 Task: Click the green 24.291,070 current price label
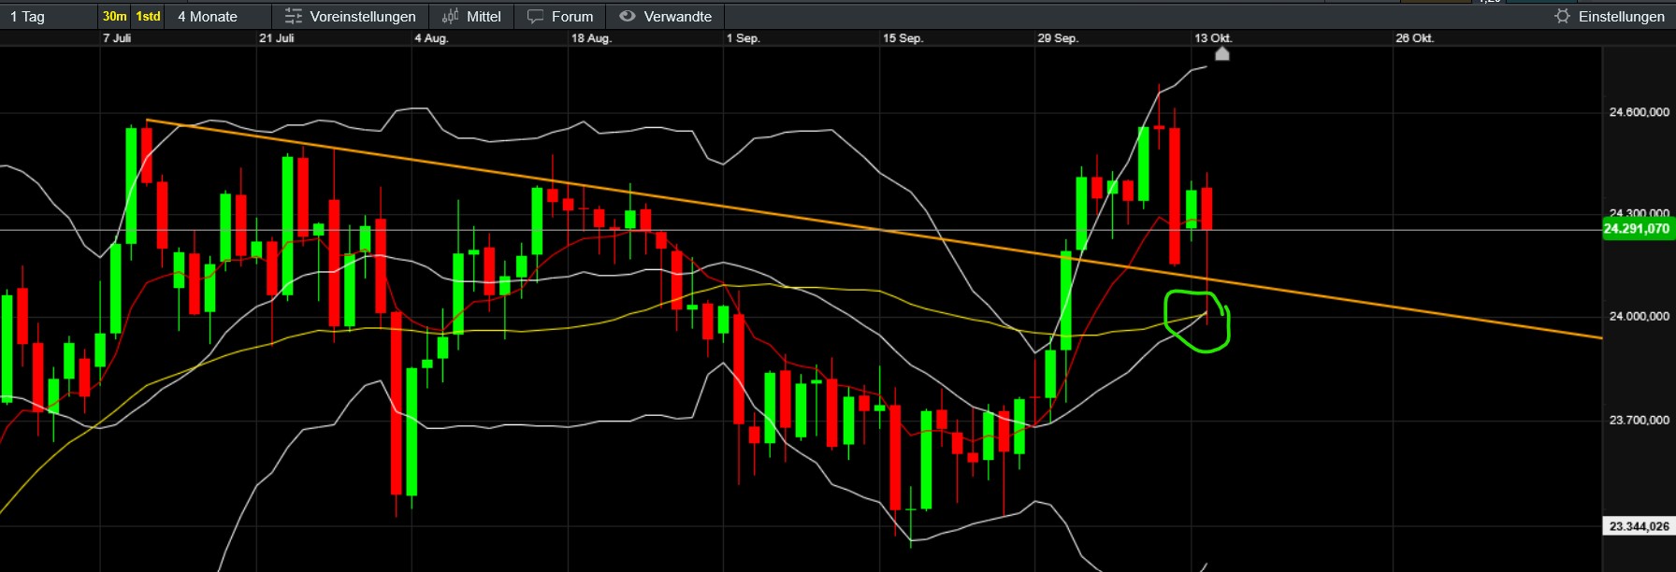click(x=1636, y=229)
